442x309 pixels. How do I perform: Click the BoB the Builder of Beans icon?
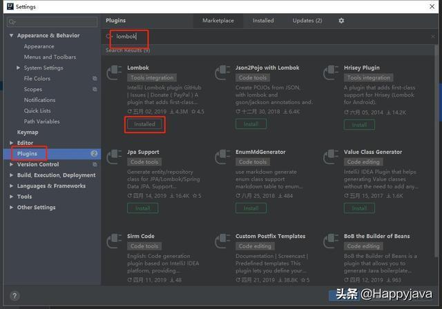tap(331, 241)
